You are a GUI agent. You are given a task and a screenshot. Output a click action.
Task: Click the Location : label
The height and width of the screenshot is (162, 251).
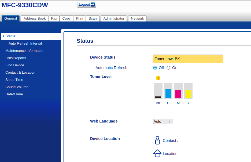click(171, 154)
